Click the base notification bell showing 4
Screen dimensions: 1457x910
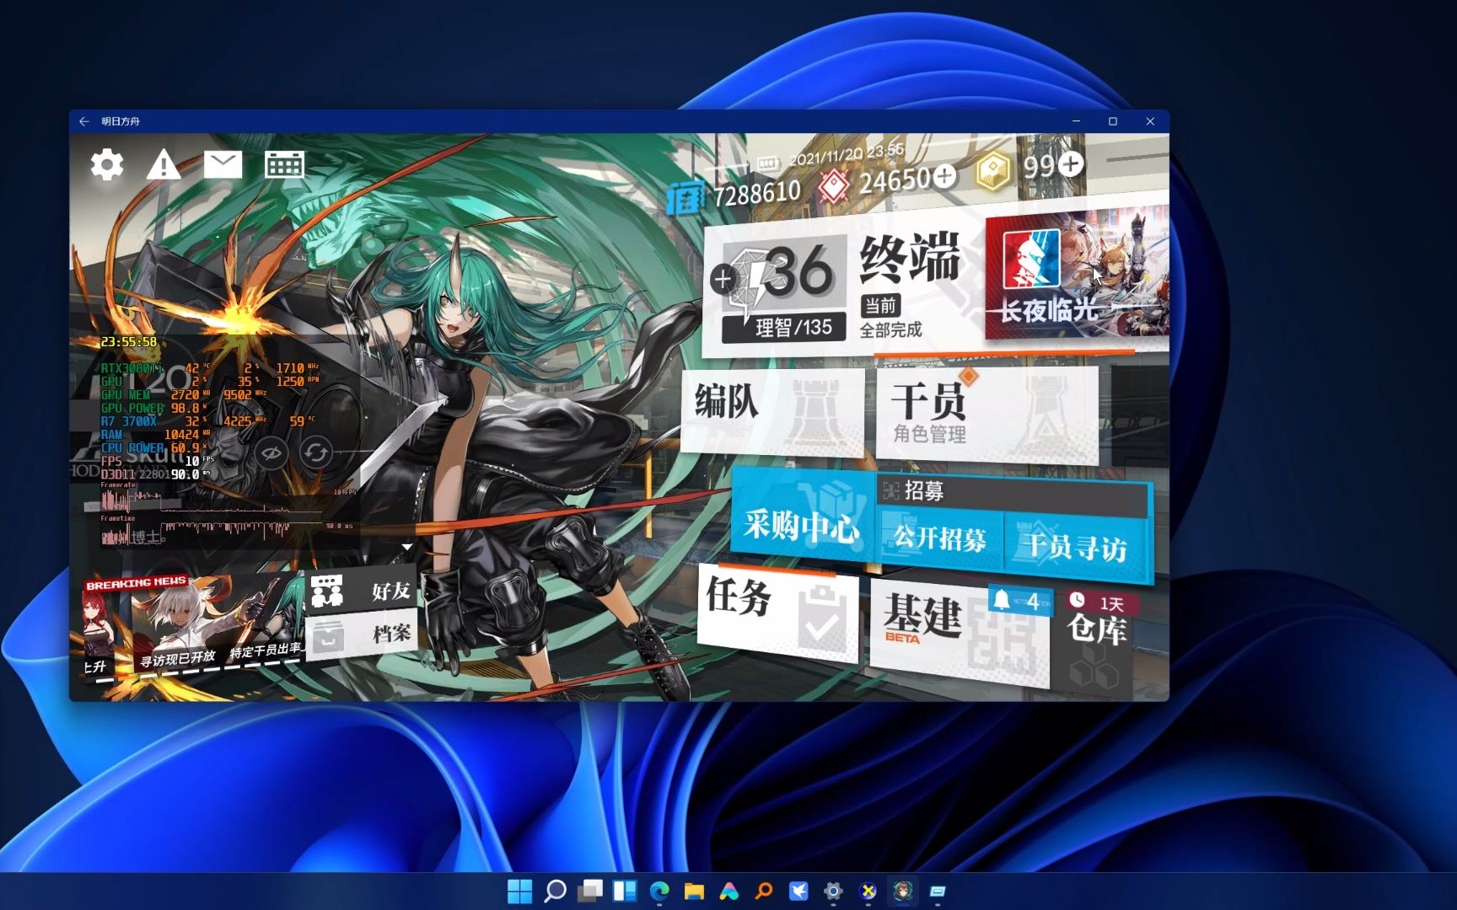click(x=1020, y=601)
